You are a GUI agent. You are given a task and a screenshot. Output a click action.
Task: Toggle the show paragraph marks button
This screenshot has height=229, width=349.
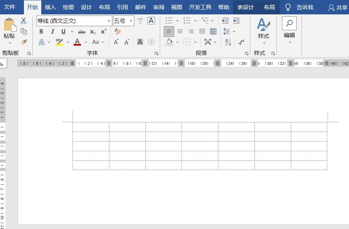242,42
